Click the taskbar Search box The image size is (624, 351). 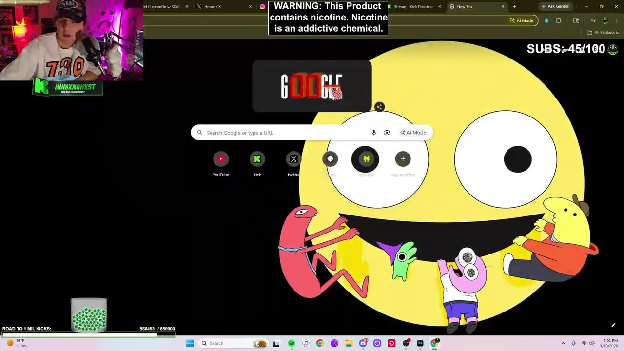click(234, 343)
